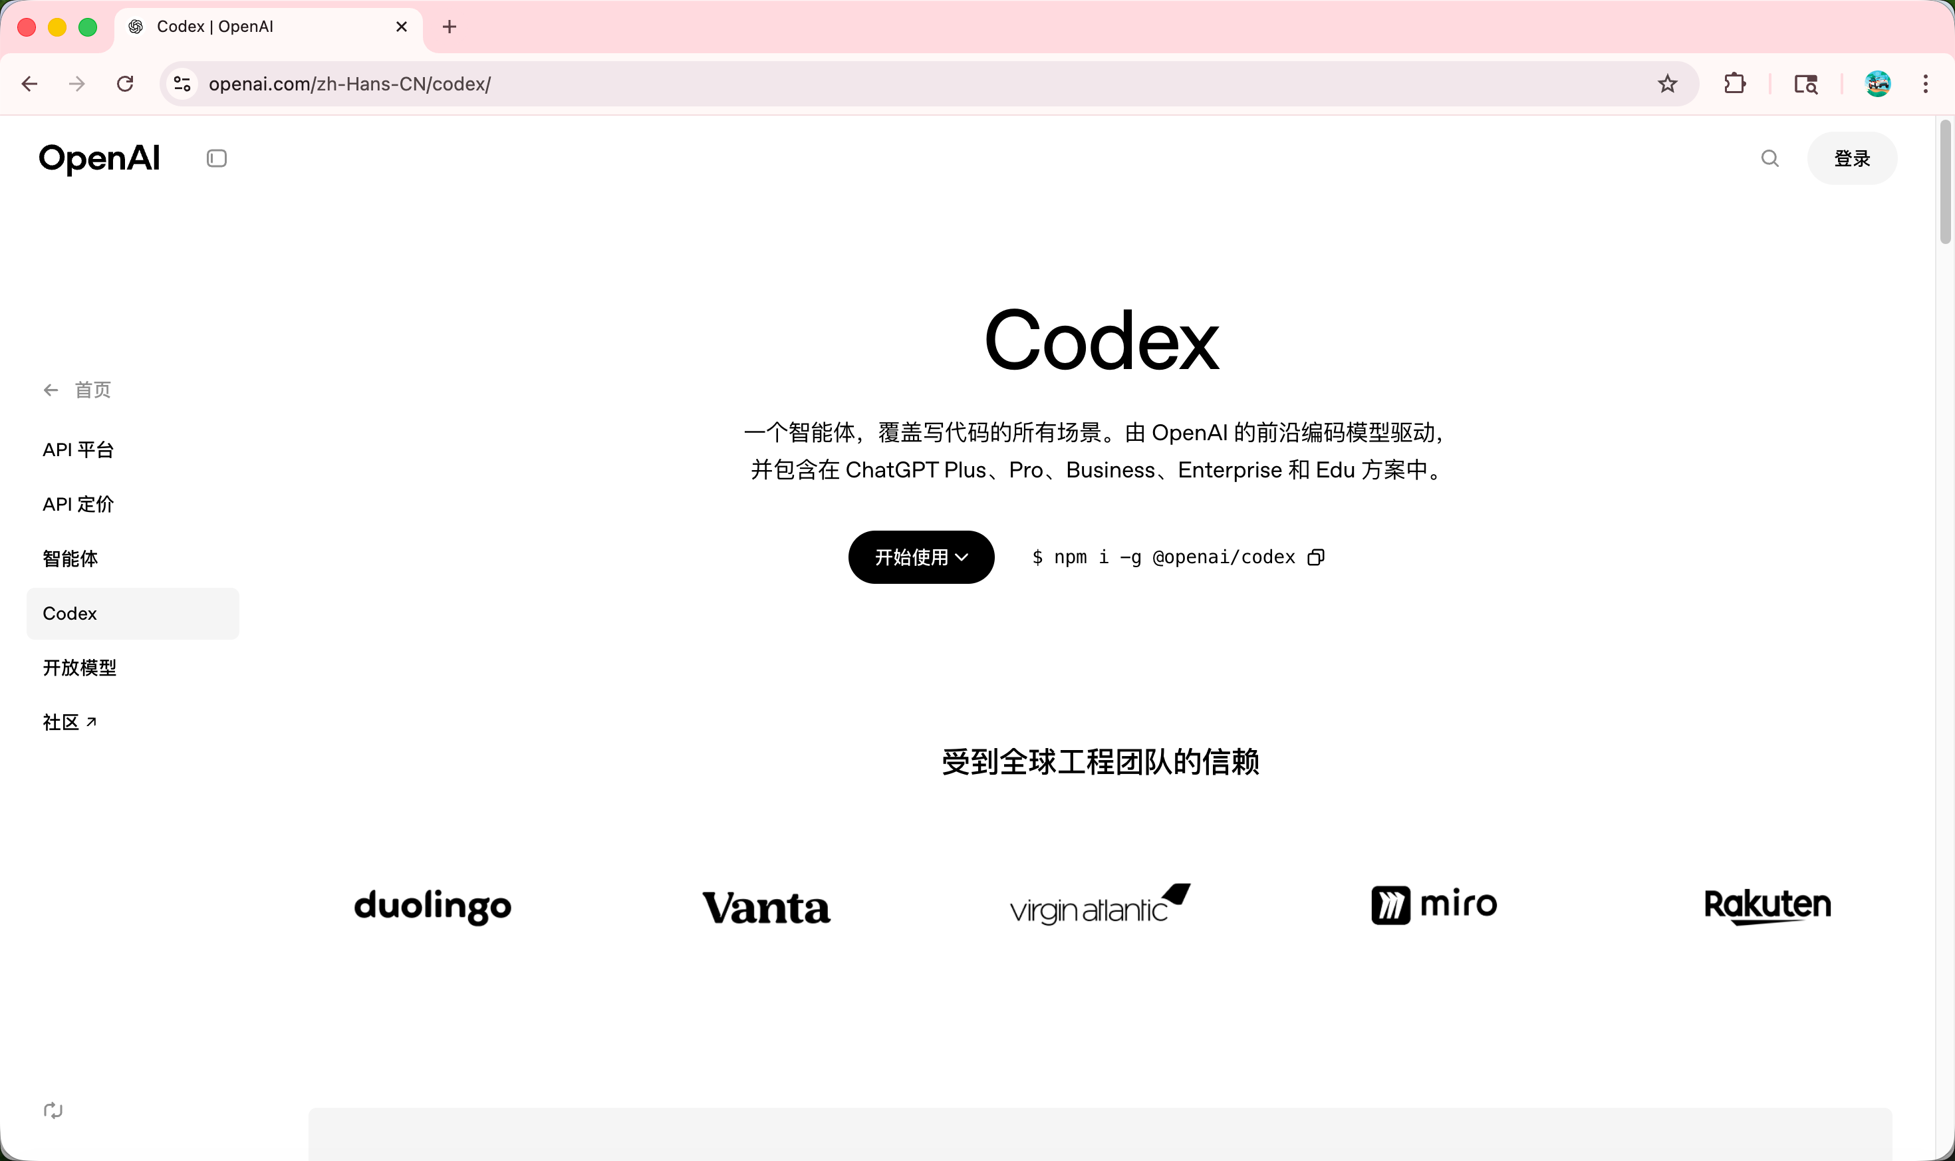Bookmark this page with the star icon
This screenshot has width=1955, height=1161.
click(x=1667, y=84)
